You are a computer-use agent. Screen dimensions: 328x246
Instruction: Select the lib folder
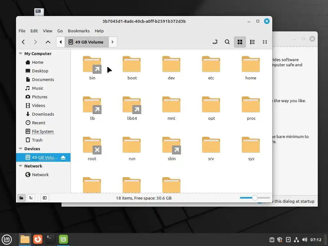click(x=92, y=108)
